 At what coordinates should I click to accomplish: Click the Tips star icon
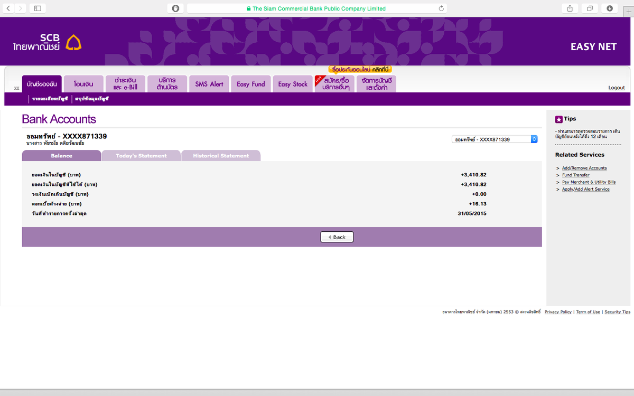(558, 119)
